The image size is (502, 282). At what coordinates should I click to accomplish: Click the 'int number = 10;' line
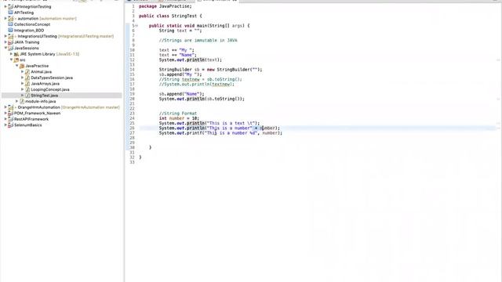tap(179, 118)
